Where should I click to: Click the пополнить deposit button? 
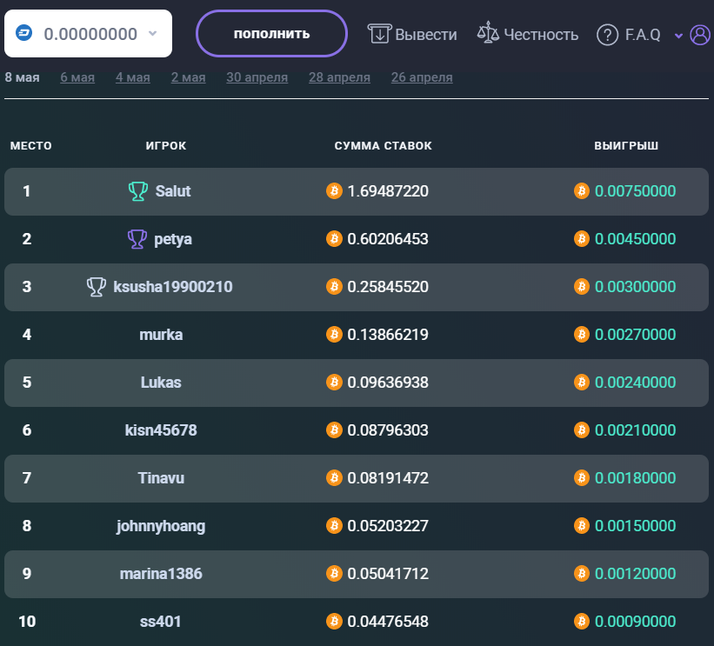(272, 34)
